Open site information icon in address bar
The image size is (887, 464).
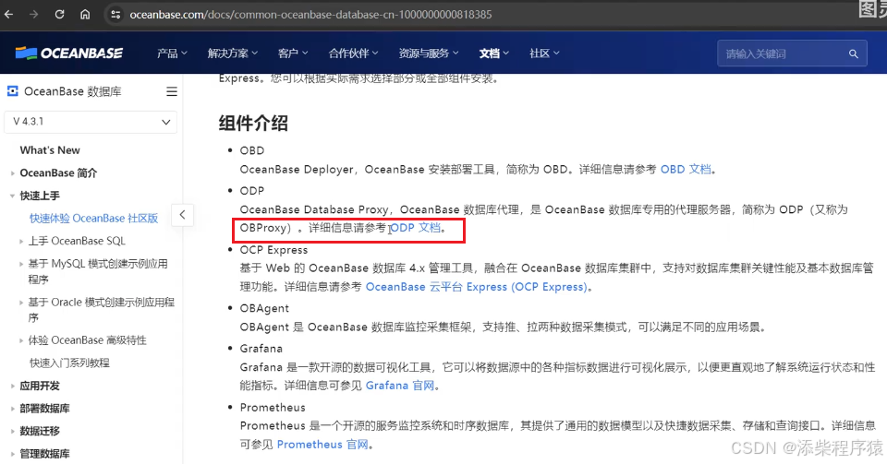[x=115, y=14]
